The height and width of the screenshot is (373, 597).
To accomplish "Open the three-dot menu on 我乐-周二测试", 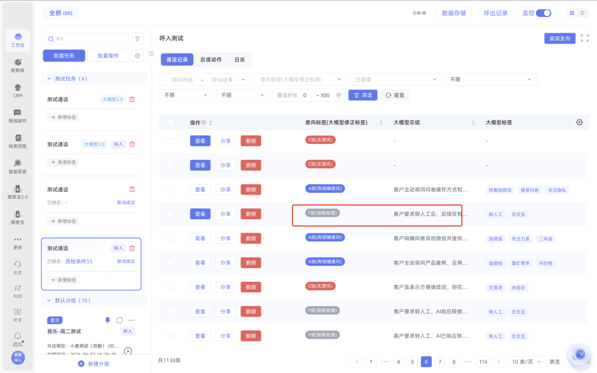I will click(132, 321).
